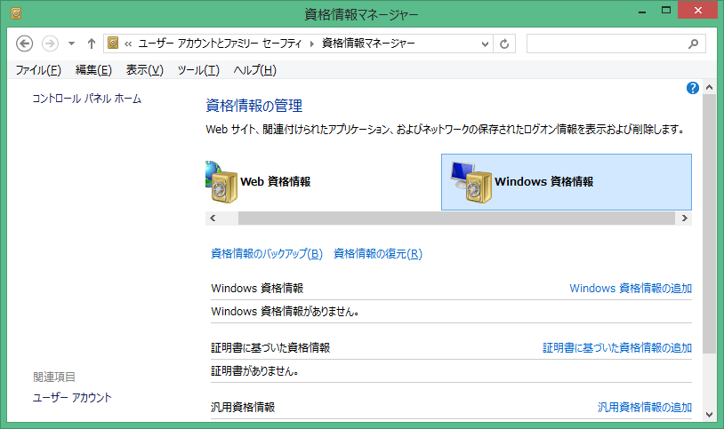Open the 表示(V) menu
Image resolution: width=724 pixels, height=429 pixels.
[x=144, y=70]
